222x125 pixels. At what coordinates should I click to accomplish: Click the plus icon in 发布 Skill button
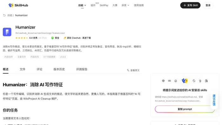[185, 5]
